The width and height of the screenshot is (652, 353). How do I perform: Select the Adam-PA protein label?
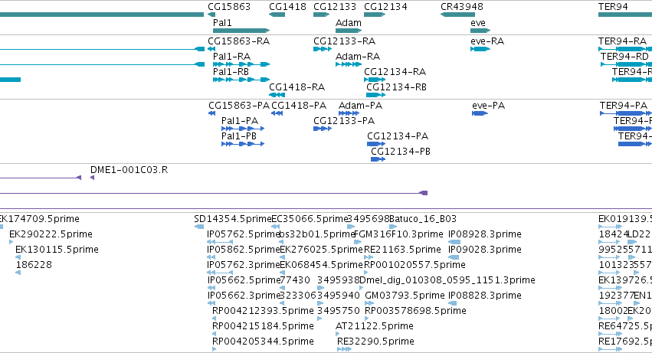coord(360,106)
